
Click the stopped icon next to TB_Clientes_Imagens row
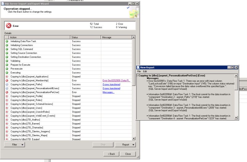click(x=7, y=132)
